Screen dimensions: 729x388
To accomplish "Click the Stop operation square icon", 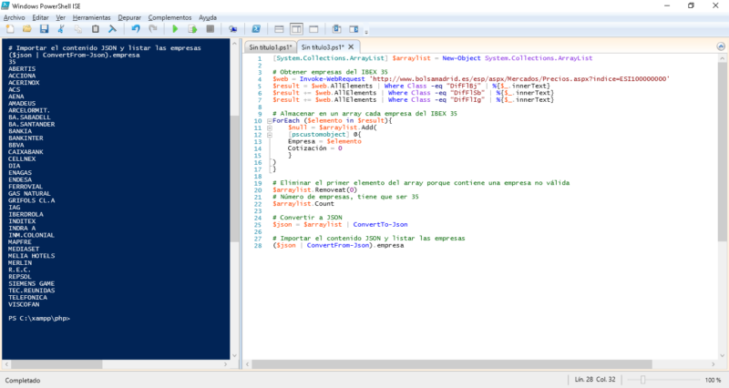I will point(209,29).
